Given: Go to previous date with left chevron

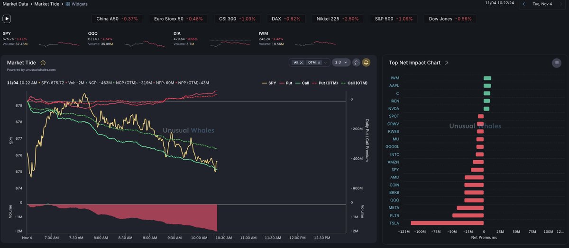Looking at the screenshot, I should [x=524, y=4].
